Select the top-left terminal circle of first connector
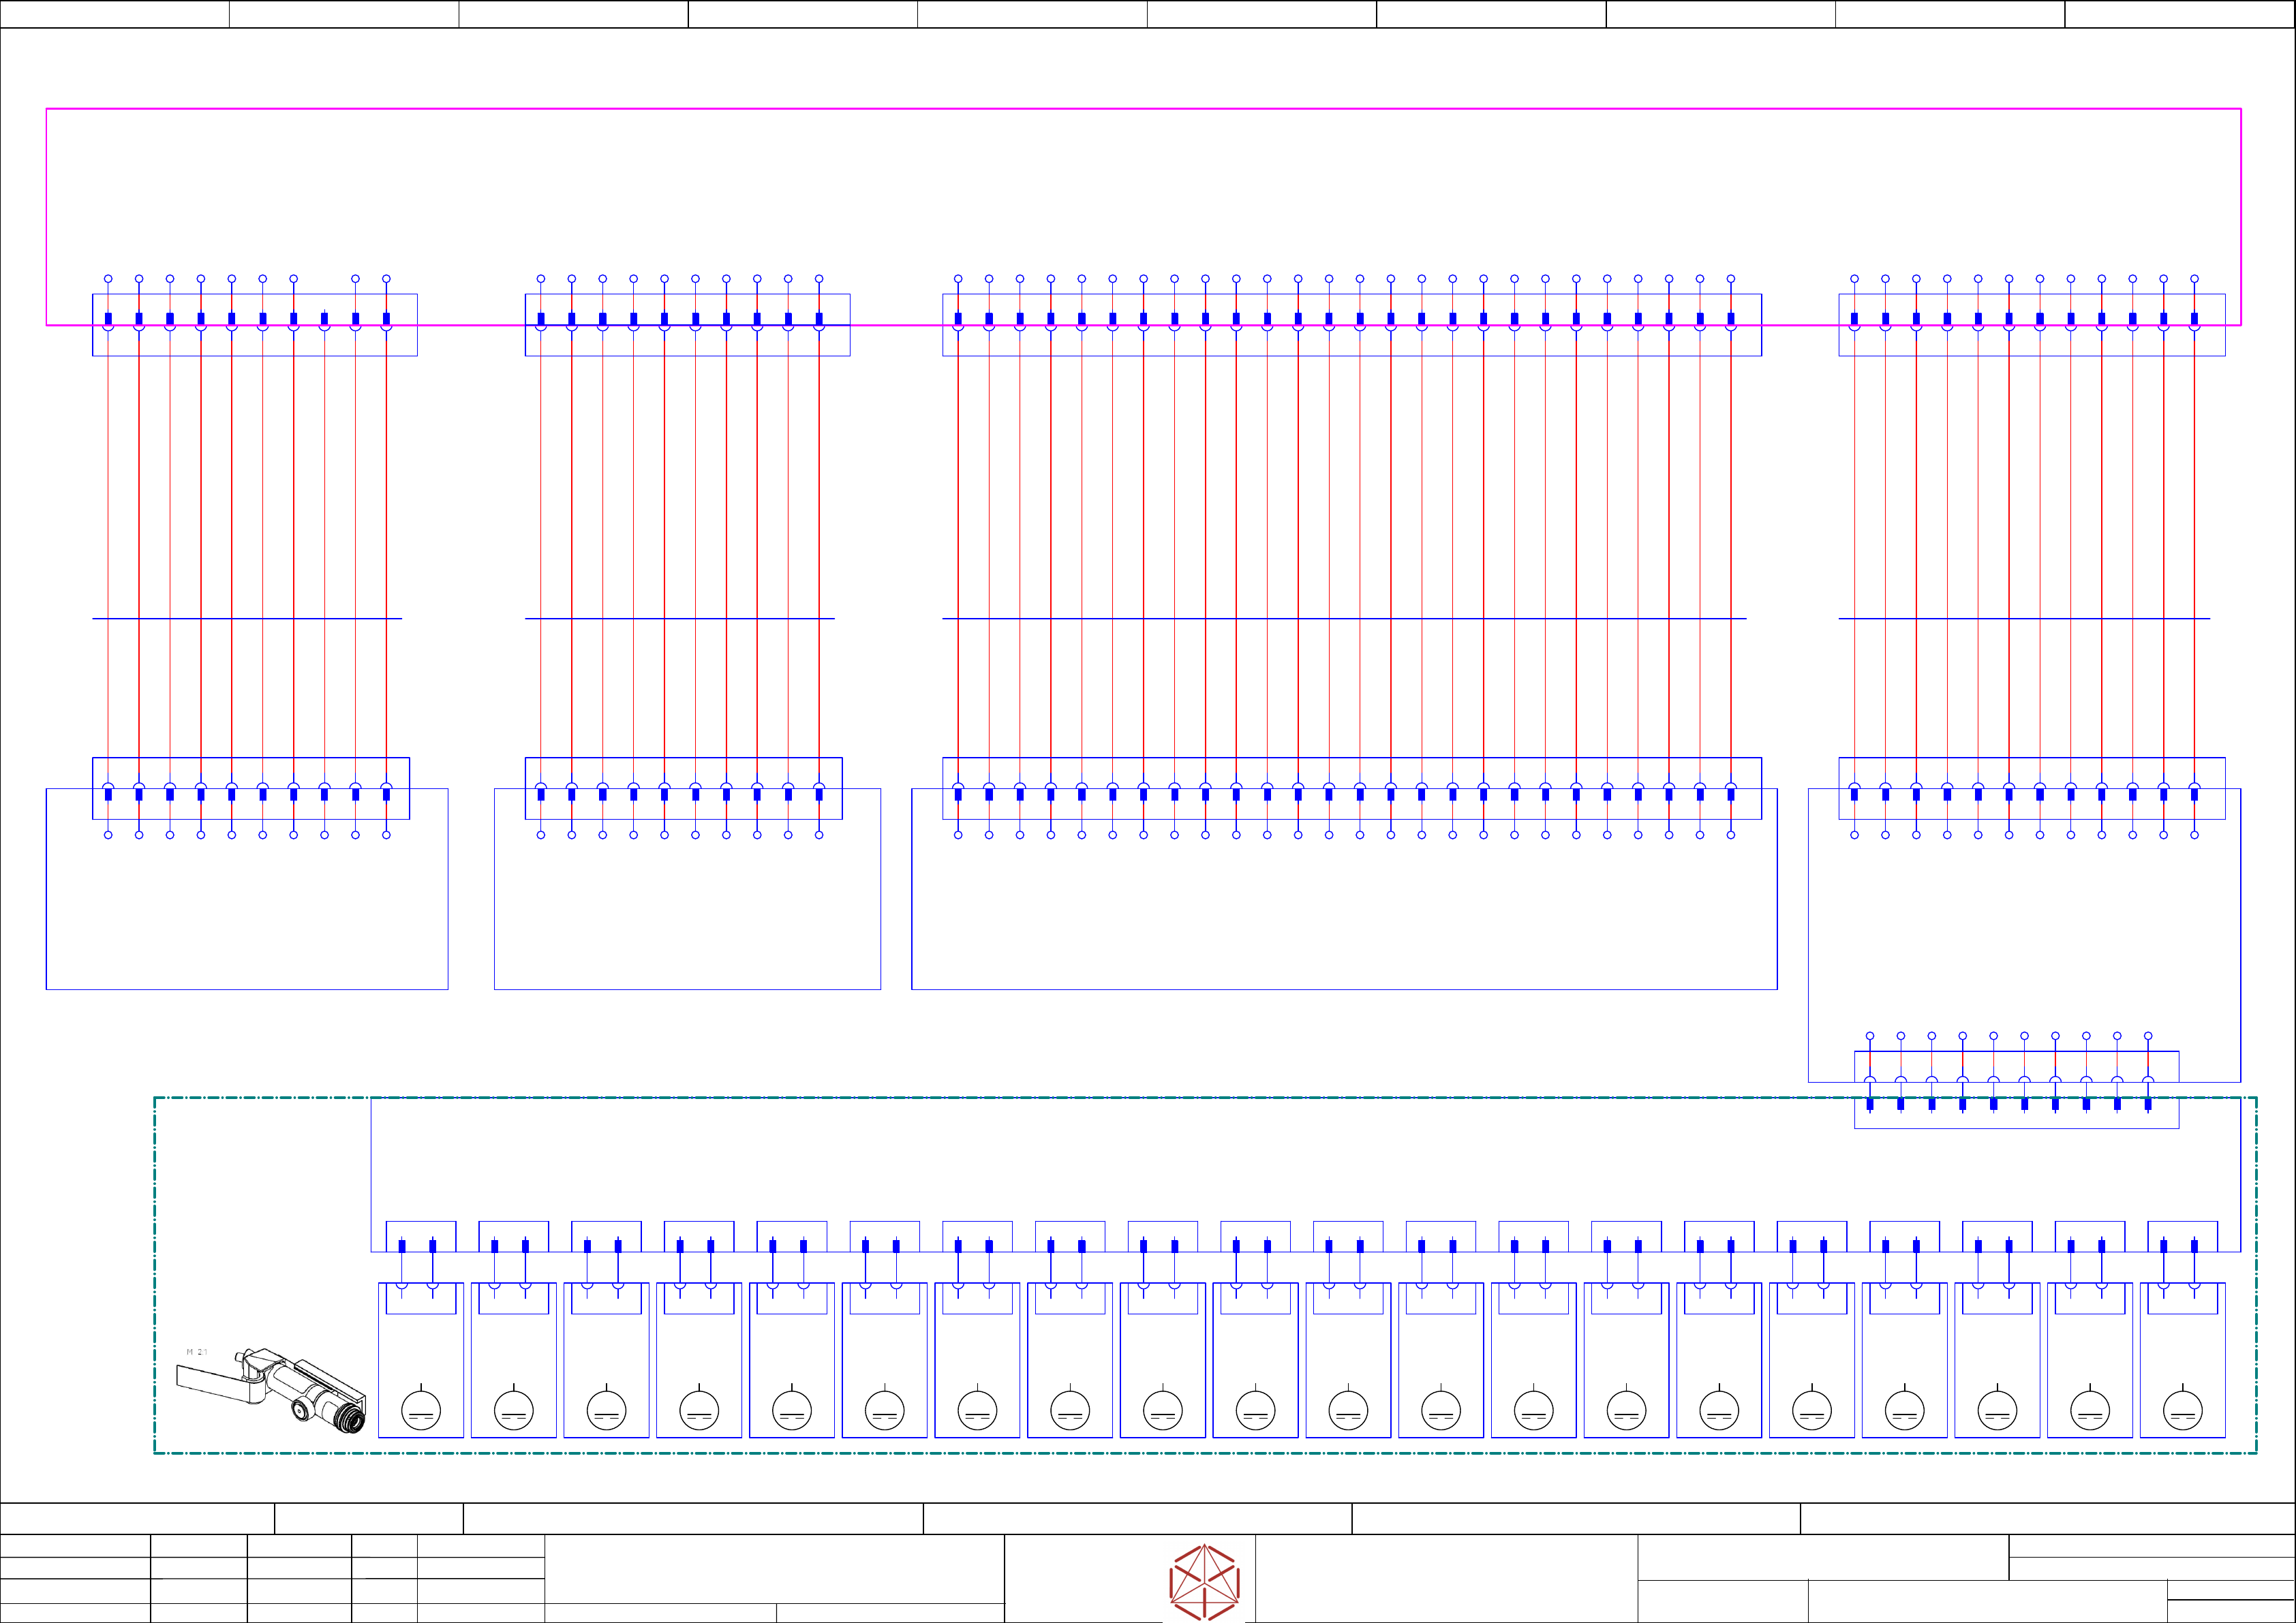This screenshot has width=2296, height=1623. tap(108, 279)
